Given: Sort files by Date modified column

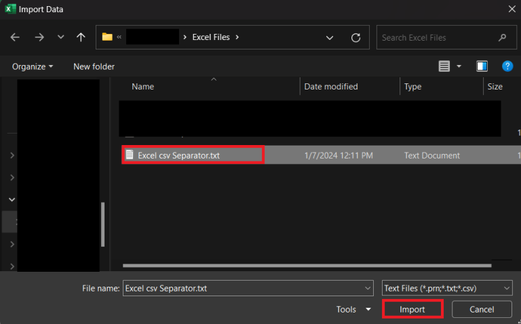Looking at the screenshot, I should tap(331, 87).
